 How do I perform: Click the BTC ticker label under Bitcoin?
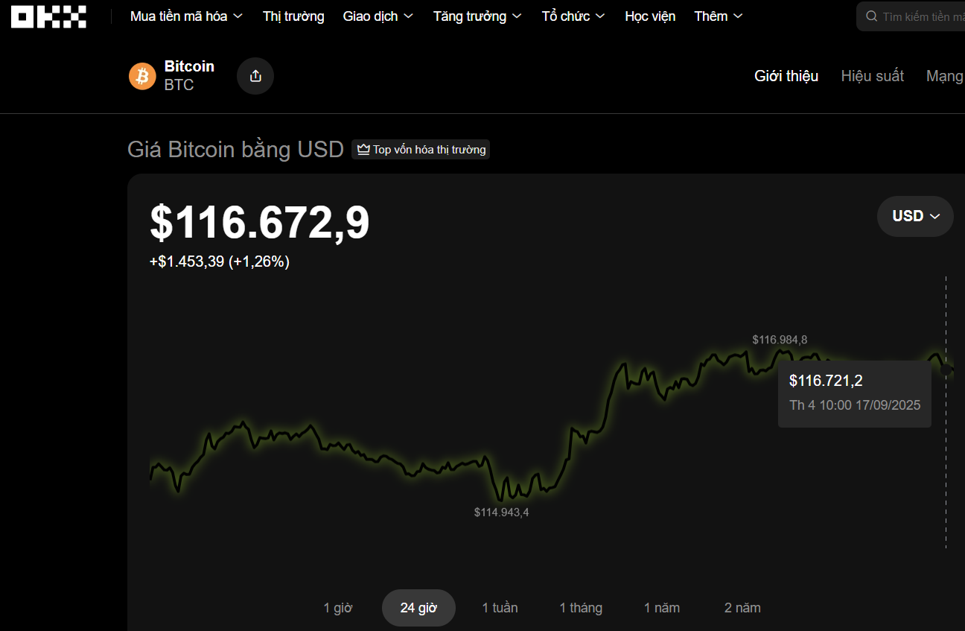pyautogui.click(x=179, y=85)
